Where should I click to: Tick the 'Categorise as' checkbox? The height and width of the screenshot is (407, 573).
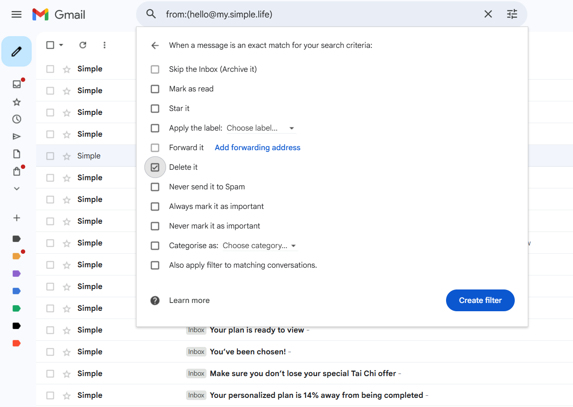[155, 246]
